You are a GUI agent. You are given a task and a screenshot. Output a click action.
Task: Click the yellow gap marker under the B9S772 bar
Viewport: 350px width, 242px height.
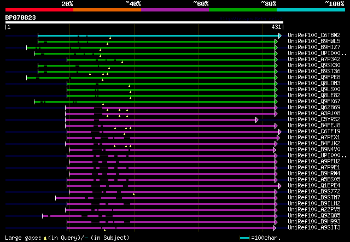pyautogui.click(x=133, y=194)
